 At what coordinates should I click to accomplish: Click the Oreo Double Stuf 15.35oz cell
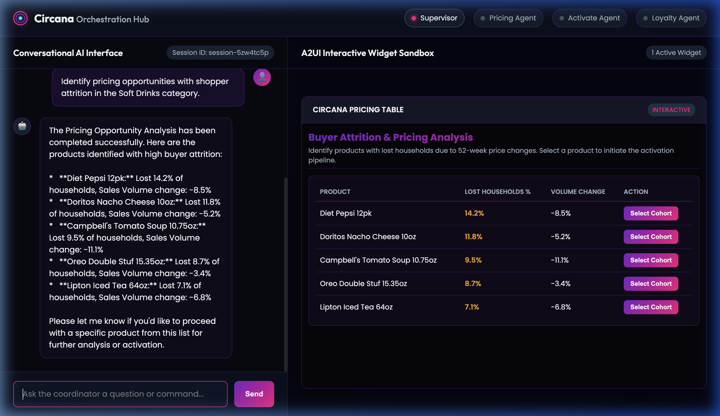pos(363,283)
